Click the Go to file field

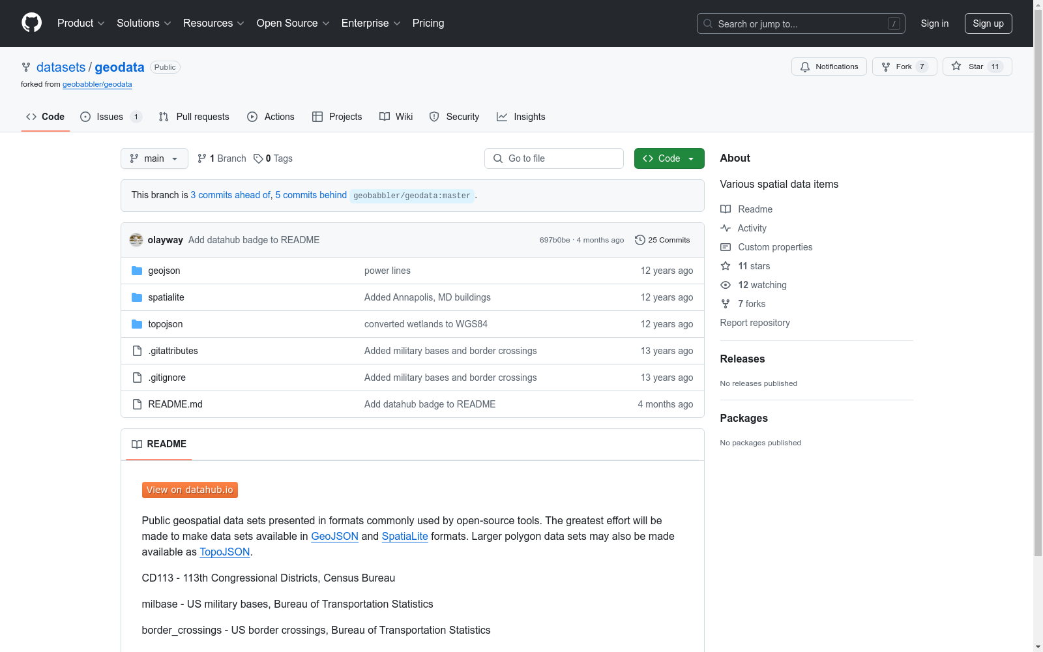pos(554,158)
